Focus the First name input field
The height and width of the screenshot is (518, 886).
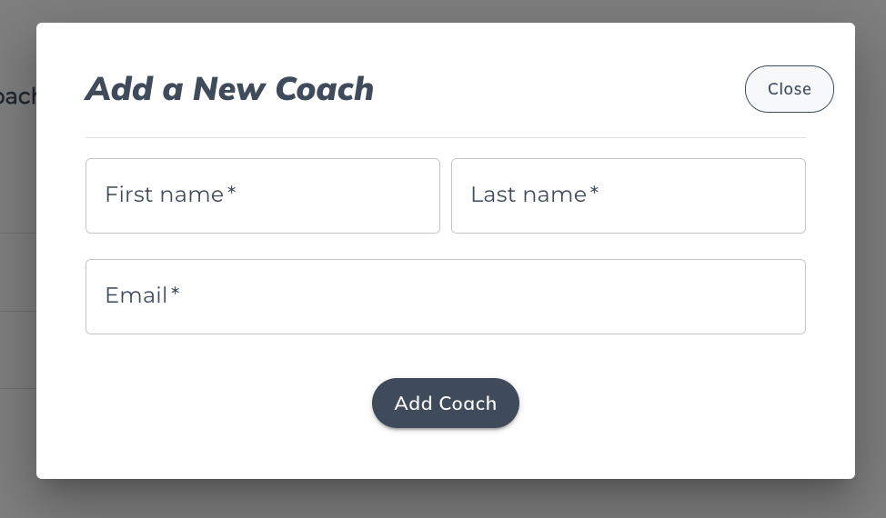262,195
